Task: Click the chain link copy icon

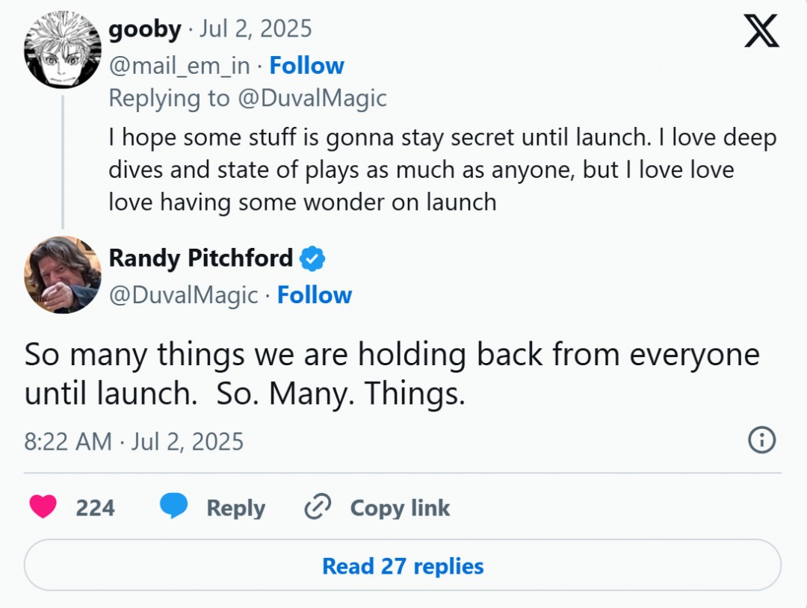Action: pyautogui.click(x=318, y=508)
